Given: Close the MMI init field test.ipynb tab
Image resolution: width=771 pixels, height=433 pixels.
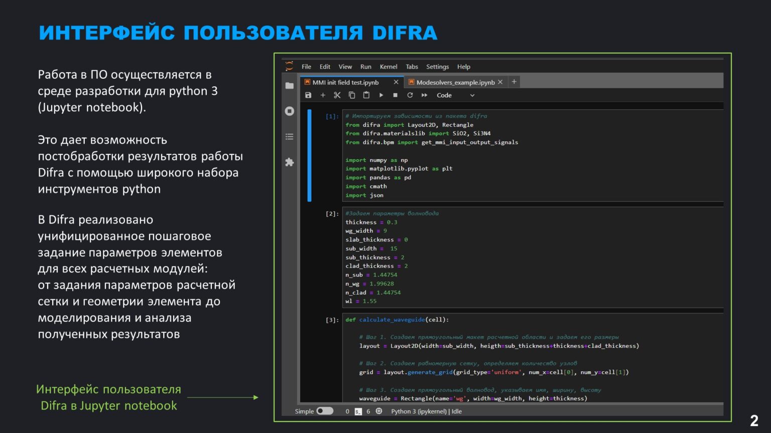Looking at the screenshot, I should click(396, 82).
